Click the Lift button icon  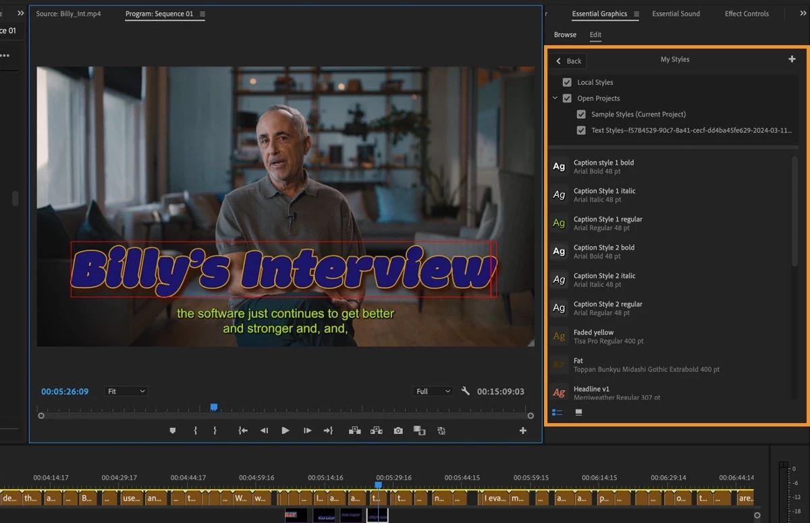(x=354, y=431)
